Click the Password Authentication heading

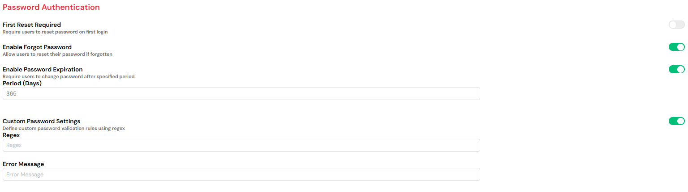[51, 8]
